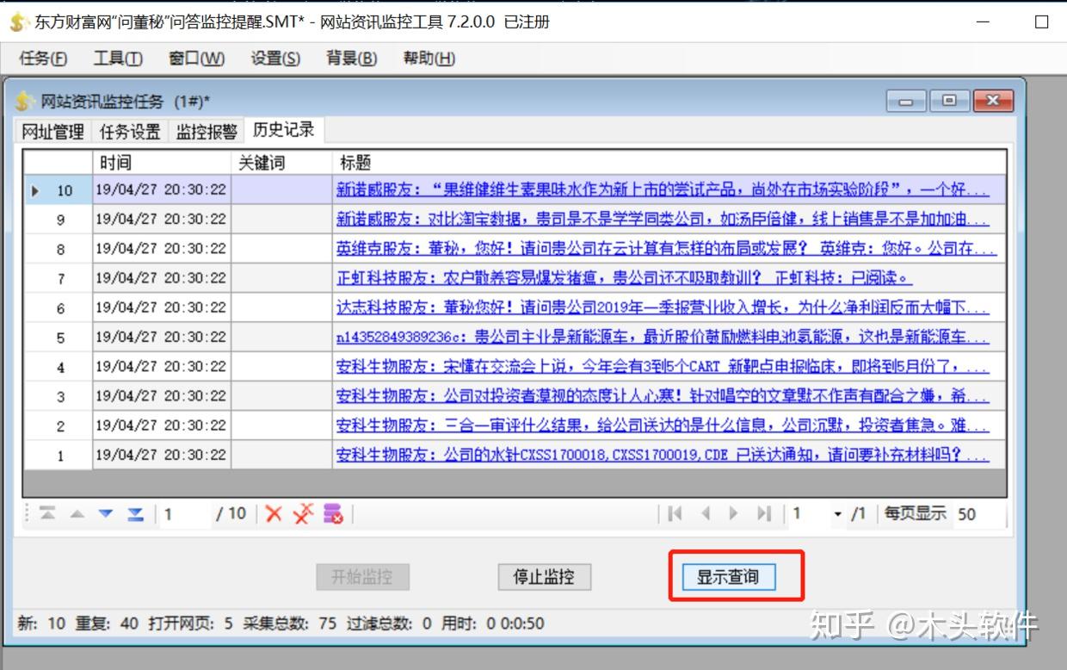Image resolution: width=1067 pixels, height=670 pixels.
Task: Open the 任务(F) menu
Action: (43, 59)
